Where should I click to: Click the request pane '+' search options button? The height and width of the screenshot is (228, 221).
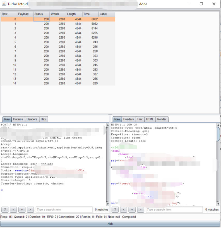click(x=22, y=210)
